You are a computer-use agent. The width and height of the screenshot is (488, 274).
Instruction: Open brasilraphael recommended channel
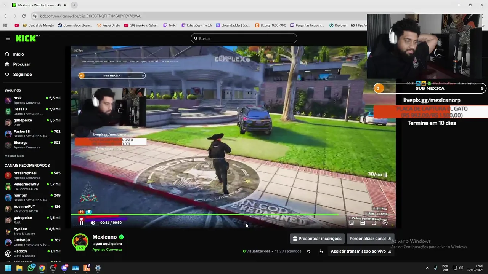click(x=32, y=175)
